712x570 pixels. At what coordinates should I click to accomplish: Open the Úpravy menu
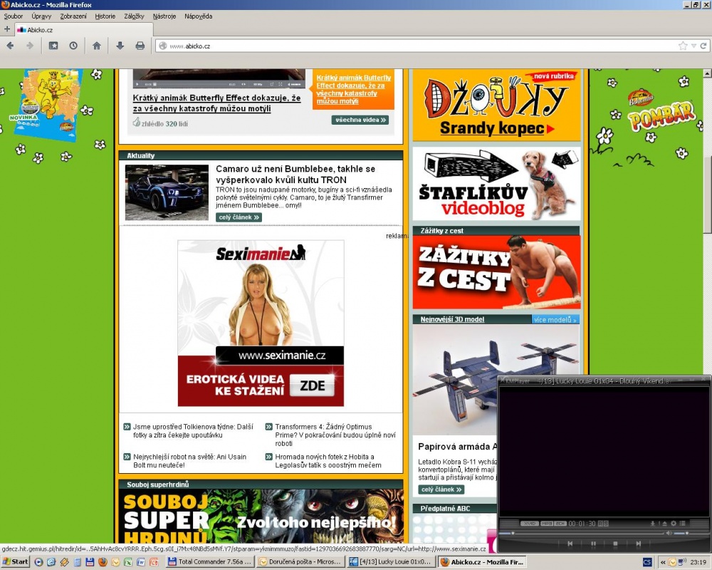(41, 16)
